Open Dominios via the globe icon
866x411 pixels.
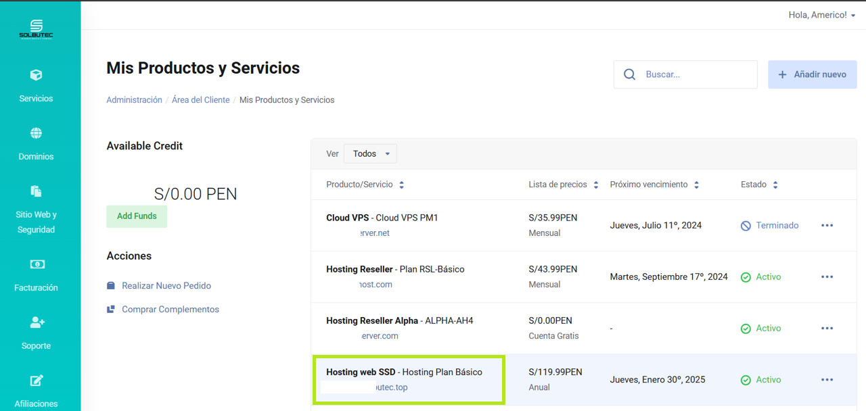(x=37, y=133)
